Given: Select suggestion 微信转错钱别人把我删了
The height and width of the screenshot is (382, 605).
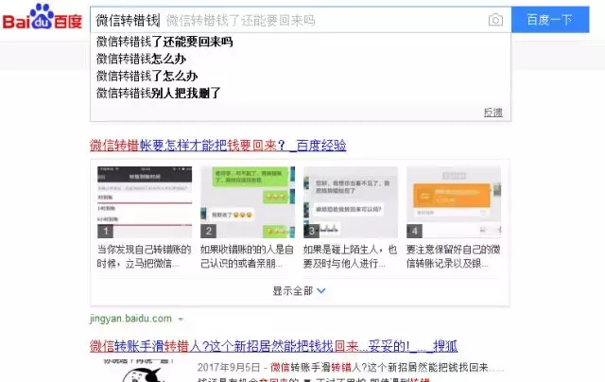Looking at the screenshot, I should tap(158, 93).
